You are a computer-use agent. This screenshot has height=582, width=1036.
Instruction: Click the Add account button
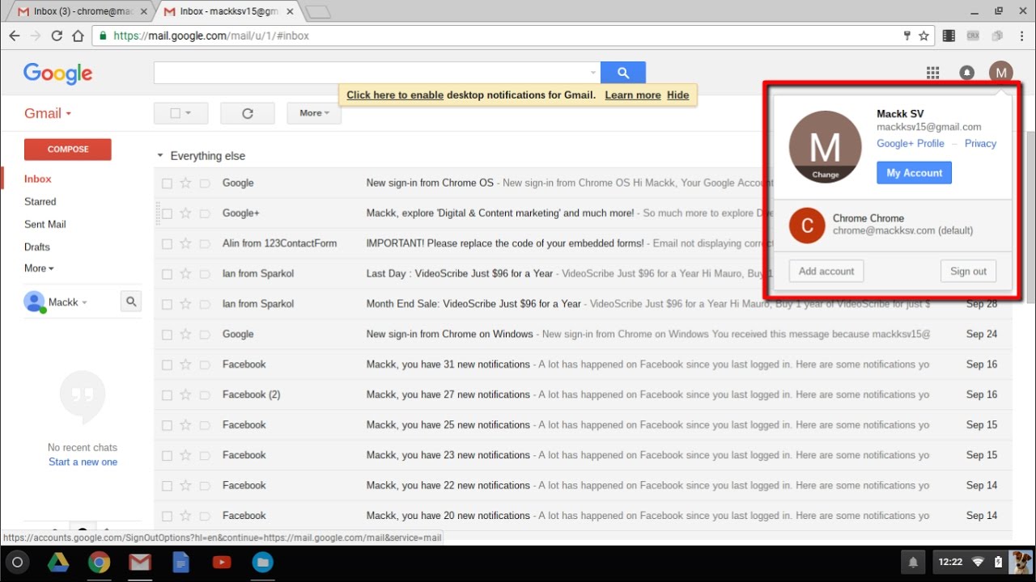[826, 271]
